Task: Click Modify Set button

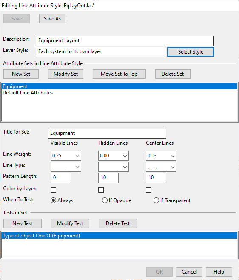Action: coord(65,74)
